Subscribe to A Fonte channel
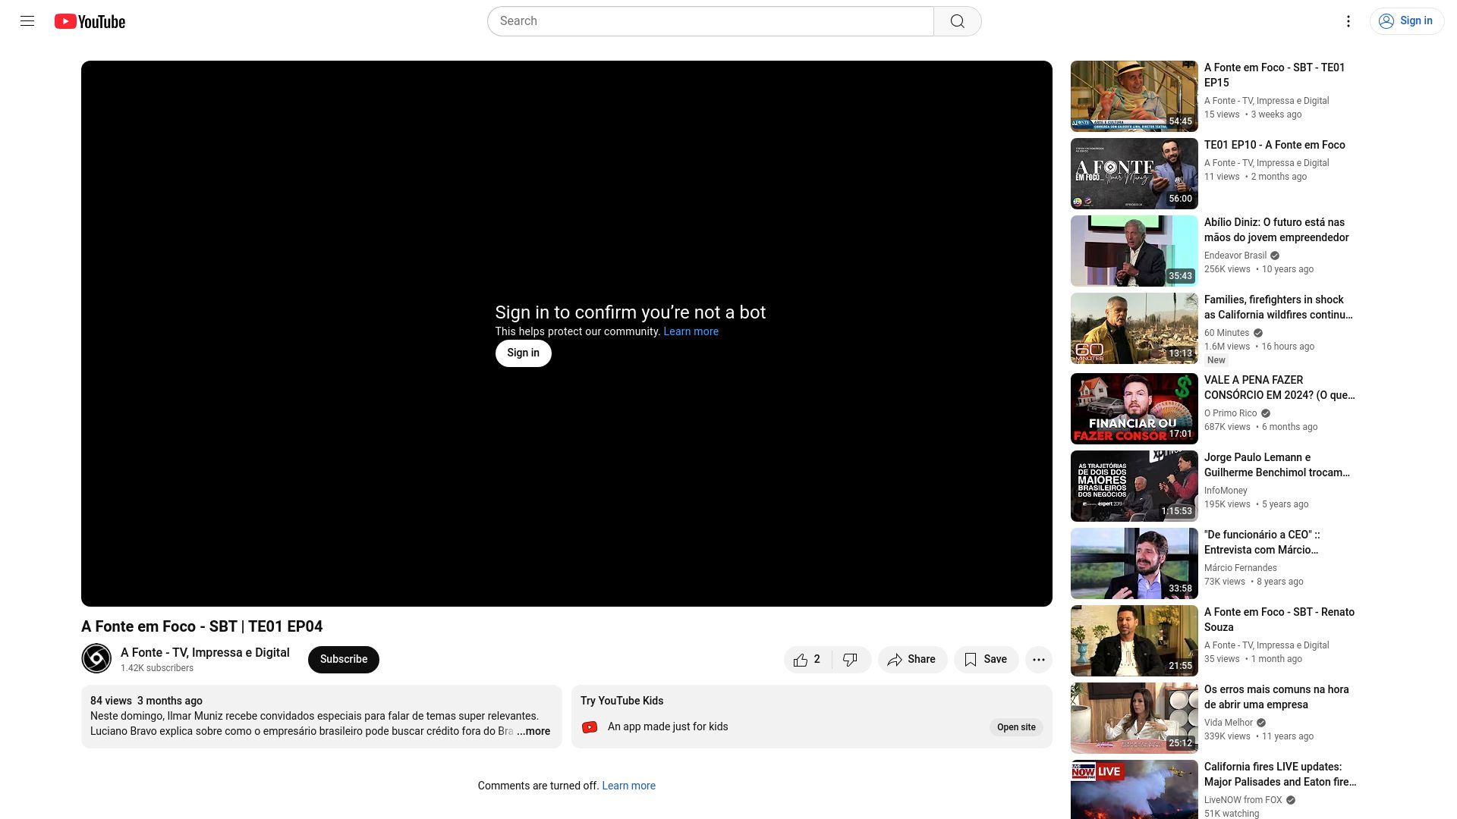Screen dimensions: 1457x819 (x=343, y=659)
